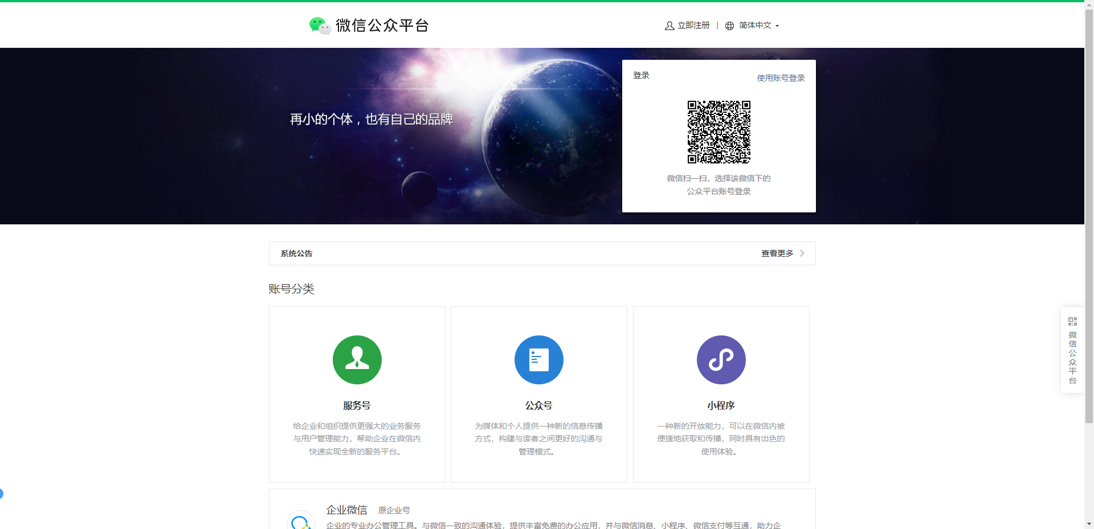Open the 系统公告 section
The height and width of the screenshot is (529, 1094).
(x=296, y=253)
